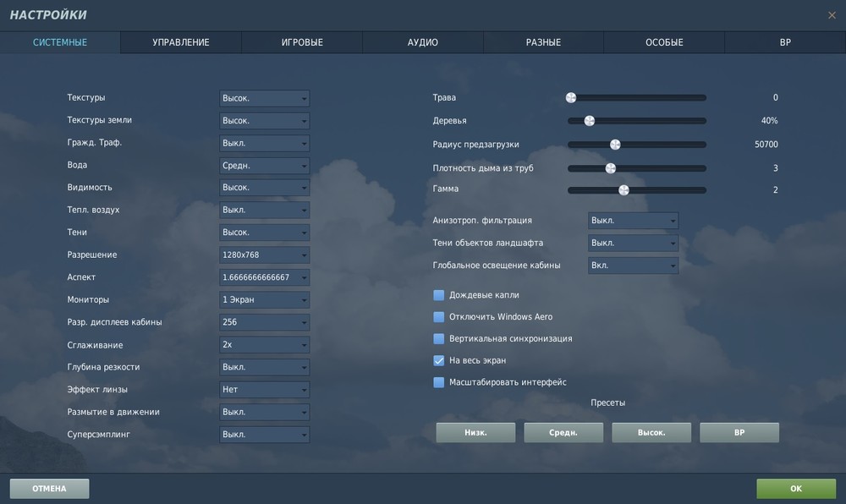Click the ОТМЕНА button
Image resolution: width=846 pixels, height=504 pixels.
pyautogui.click(x=49, y=489)
